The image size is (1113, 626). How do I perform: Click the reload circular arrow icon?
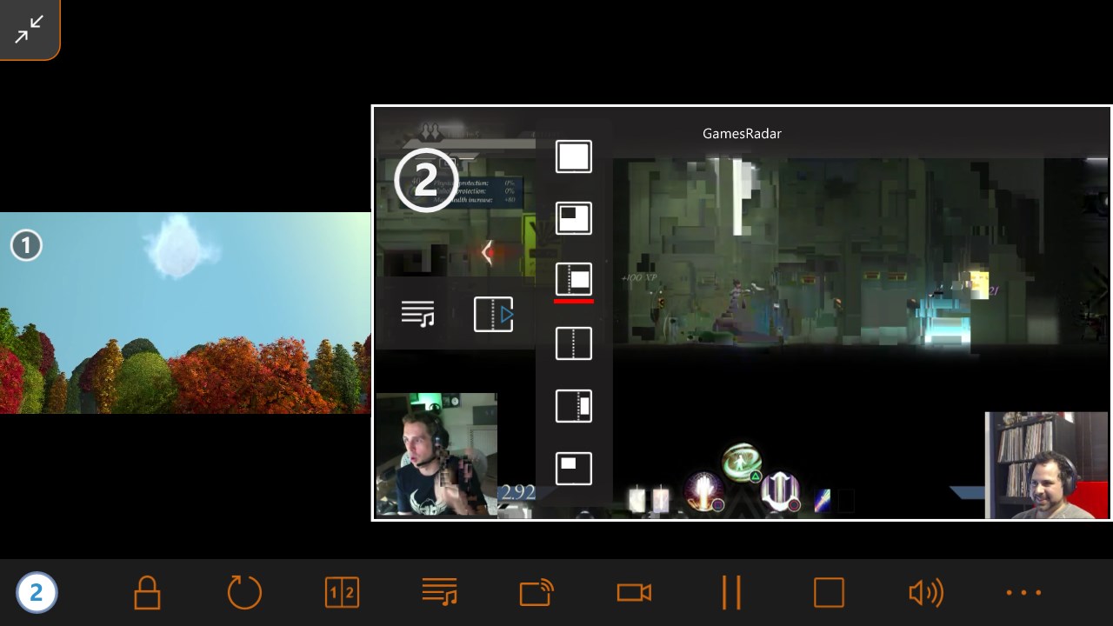(244, 593)
